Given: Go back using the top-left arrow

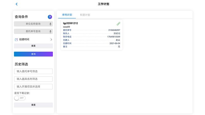Looking at the screenshot, I should [x=17, y=4].
